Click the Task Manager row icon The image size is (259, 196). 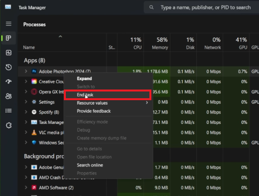(x=34, y=122)
